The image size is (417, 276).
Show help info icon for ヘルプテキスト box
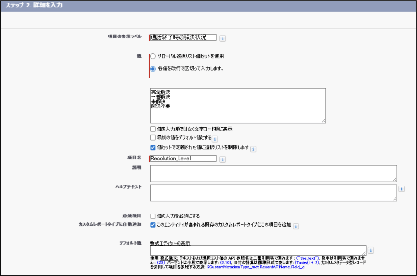pos(401,189)
